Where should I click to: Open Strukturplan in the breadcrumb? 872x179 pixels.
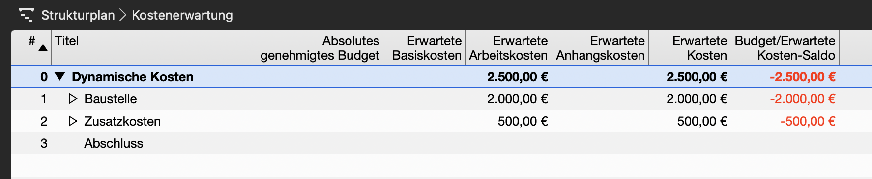tap(78, 15)
